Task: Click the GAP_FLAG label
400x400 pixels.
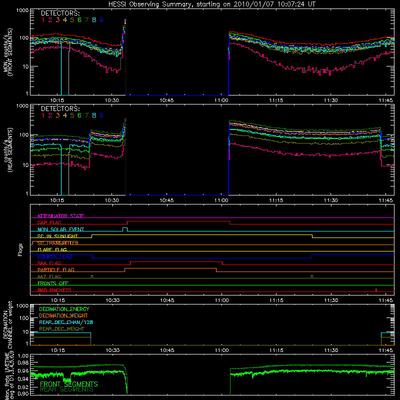Action: pos(49,222)
